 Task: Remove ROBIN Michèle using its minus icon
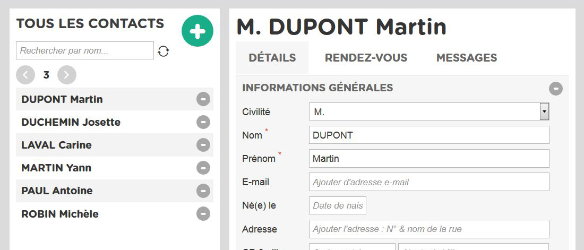(x=203, y=214)
